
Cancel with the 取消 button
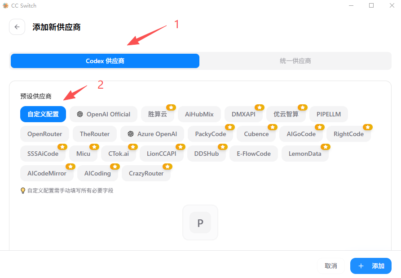[330, 266]
